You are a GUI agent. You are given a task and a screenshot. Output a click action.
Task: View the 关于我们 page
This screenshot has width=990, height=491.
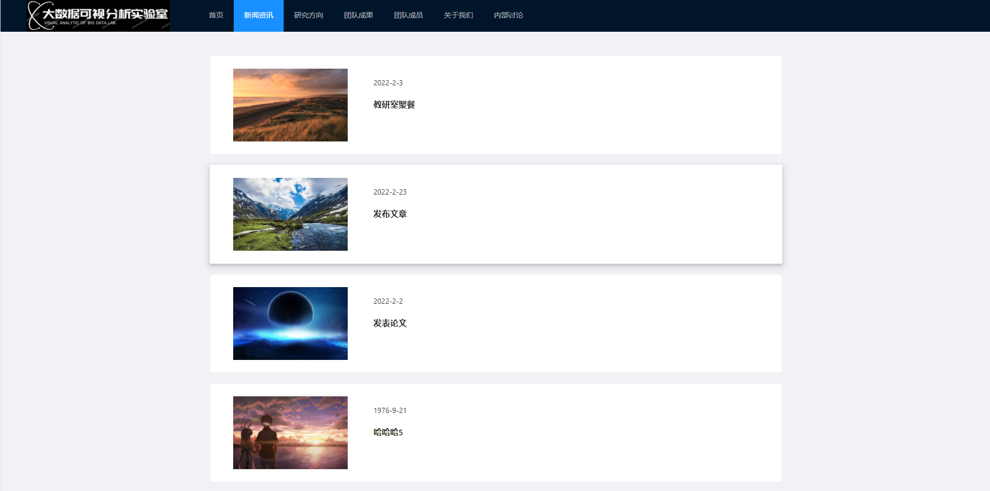pos(458,15)
